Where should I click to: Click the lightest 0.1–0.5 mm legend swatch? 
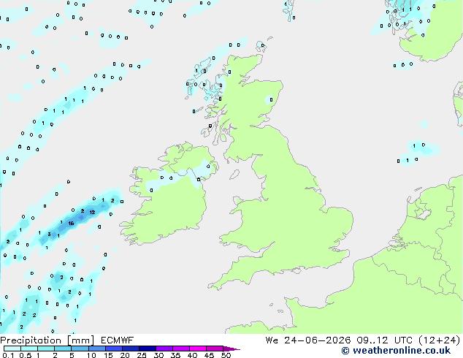pyautogui.click(x=12, y=349)
